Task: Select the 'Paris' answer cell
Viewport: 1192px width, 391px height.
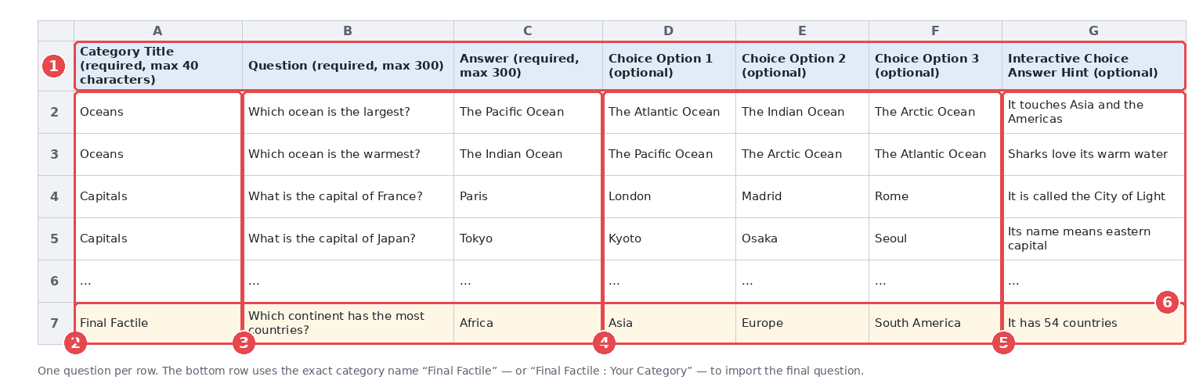Action: coord(529,196)
